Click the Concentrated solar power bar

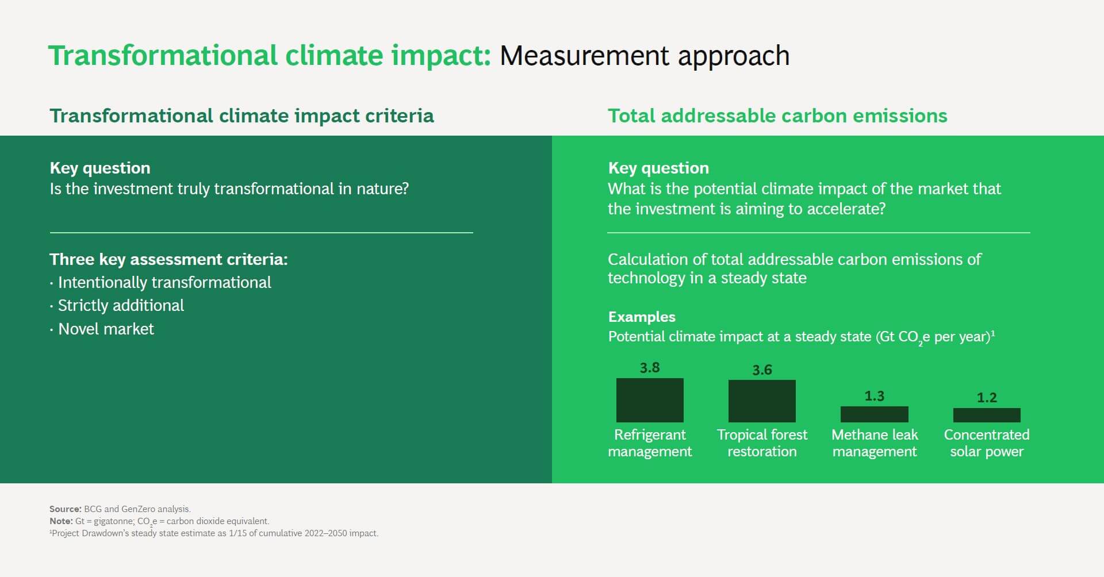point(987,415)
